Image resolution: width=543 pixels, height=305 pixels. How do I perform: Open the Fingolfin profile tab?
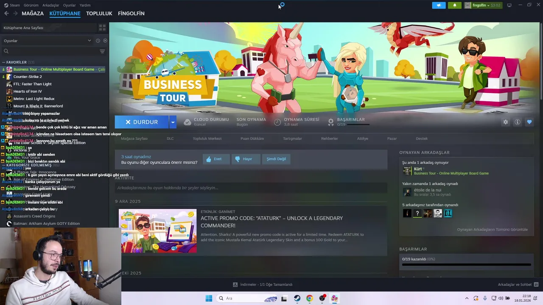[131, 14]
